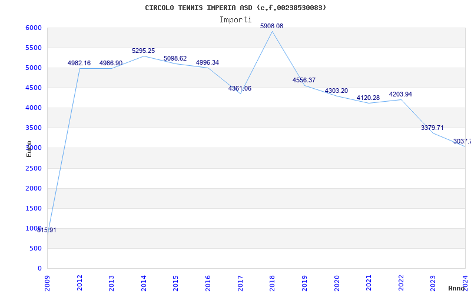This screenshot has height=294, width=471.
Task: Click the 1500 y-axis value
Action: click(x=34, y=209)
